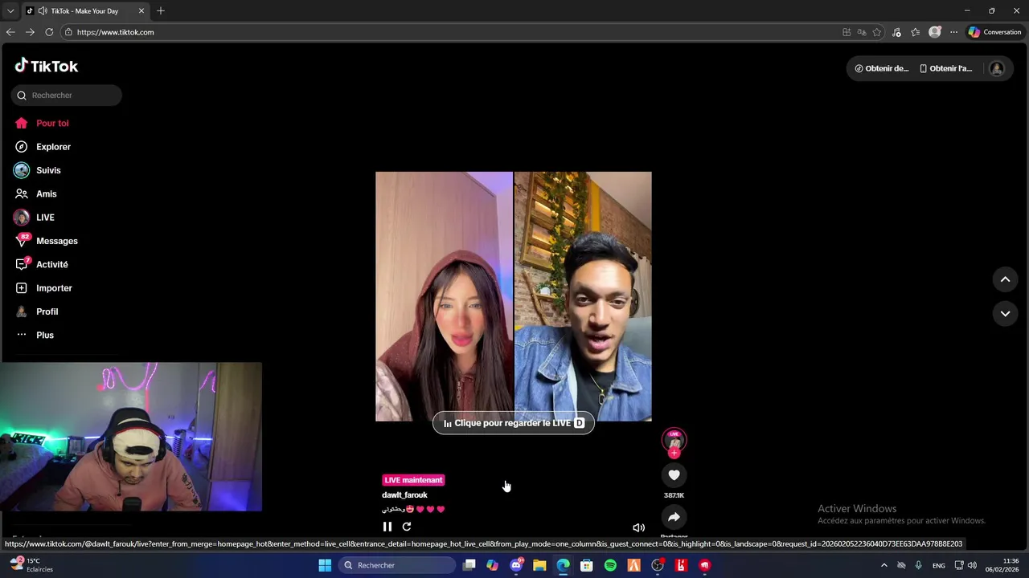
Task: Open the Favorites list icon
Action: tap(915, 32)
